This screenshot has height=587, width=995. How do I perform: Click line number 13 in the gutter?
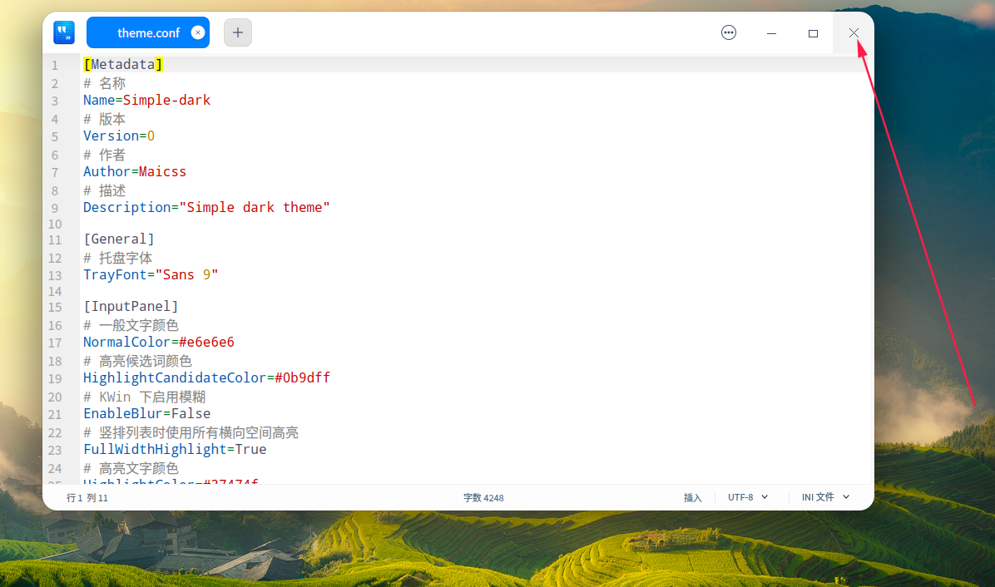[55, 276]
